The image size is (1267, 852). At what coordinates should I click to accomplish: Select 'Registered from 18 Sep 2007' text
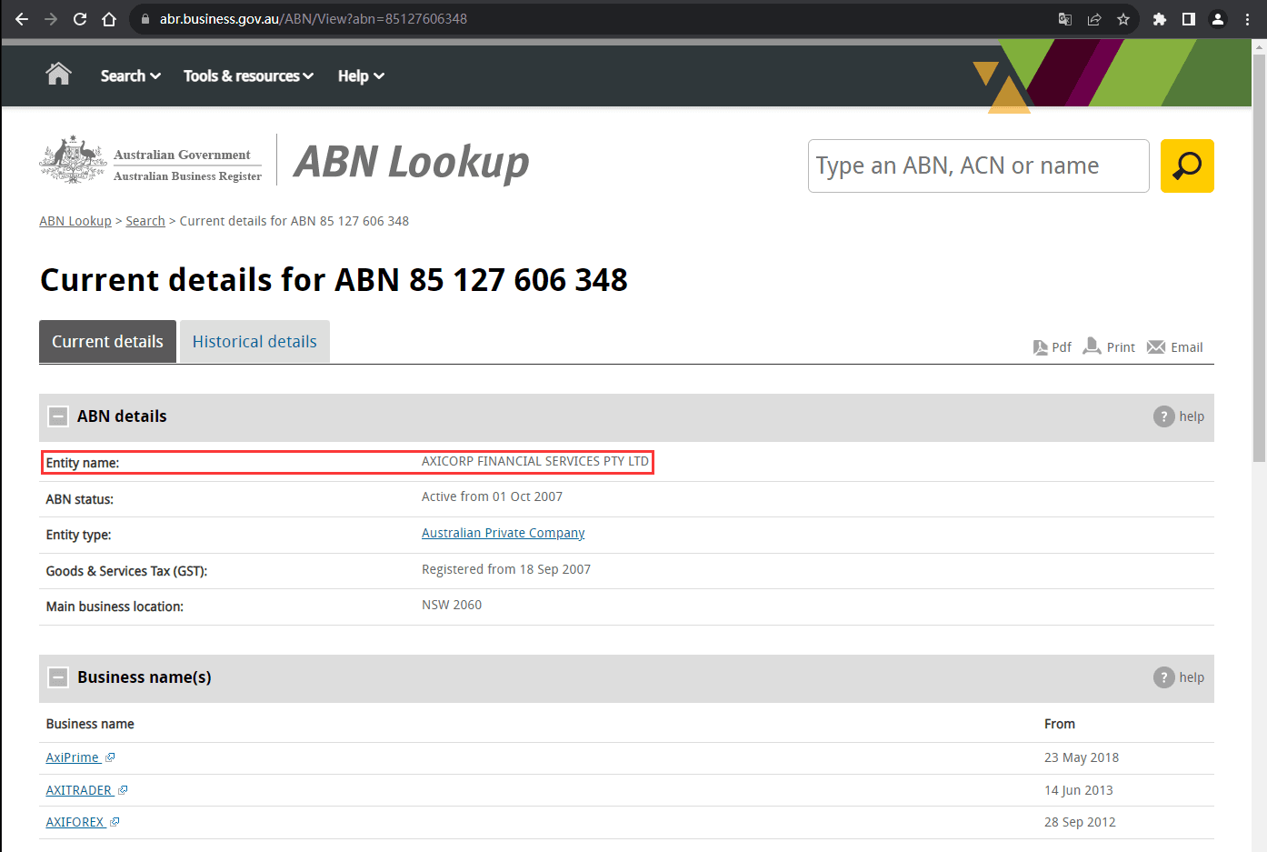tap(506, 569)
